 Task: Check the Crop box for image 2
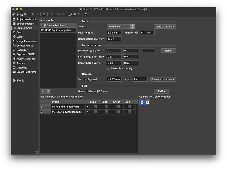point(129,112)
